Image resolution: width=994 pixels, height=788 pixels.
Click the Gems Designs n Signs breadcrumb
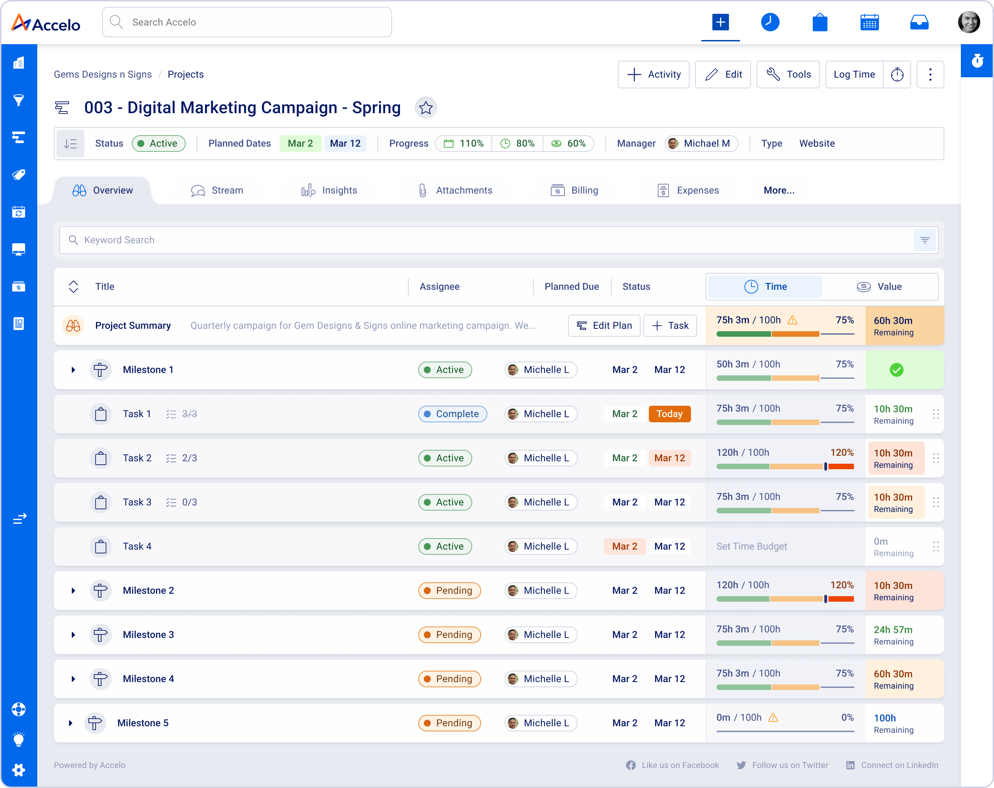[103, 75]
